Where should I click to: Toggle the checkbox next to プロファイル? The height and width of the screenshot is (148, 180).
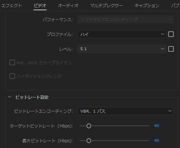click(171, 34)
